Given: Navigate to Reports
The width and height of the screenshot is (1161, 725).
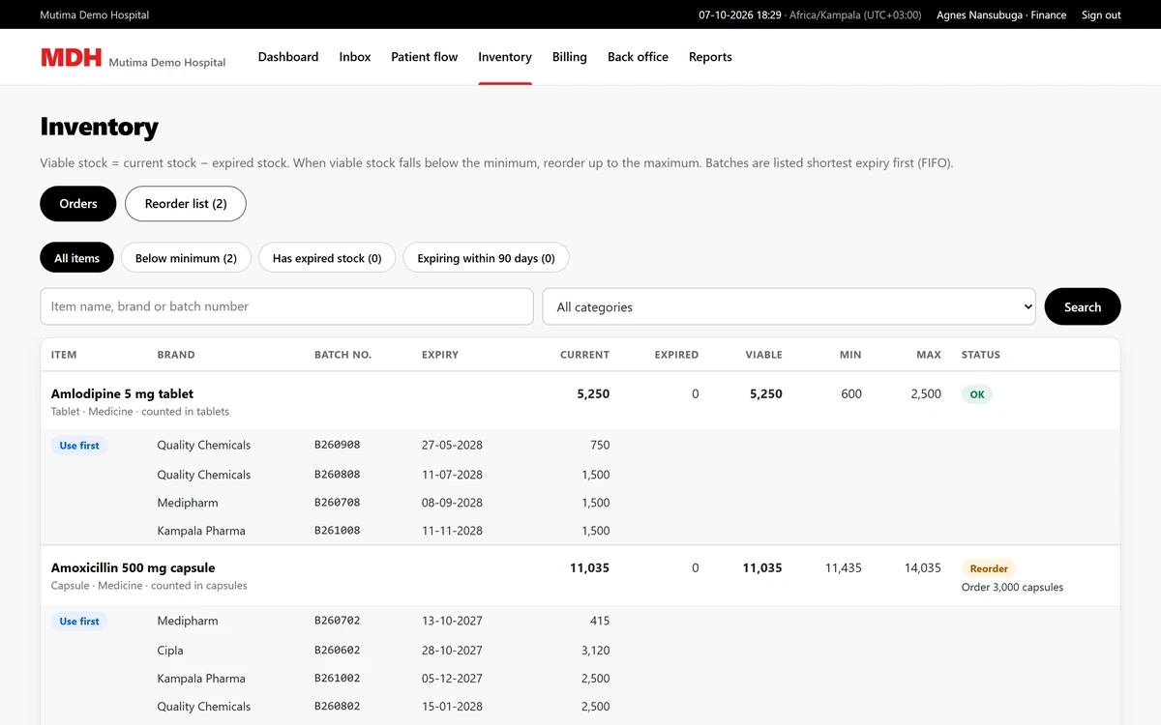Looking at the screenshot, I should coord(710,57).
